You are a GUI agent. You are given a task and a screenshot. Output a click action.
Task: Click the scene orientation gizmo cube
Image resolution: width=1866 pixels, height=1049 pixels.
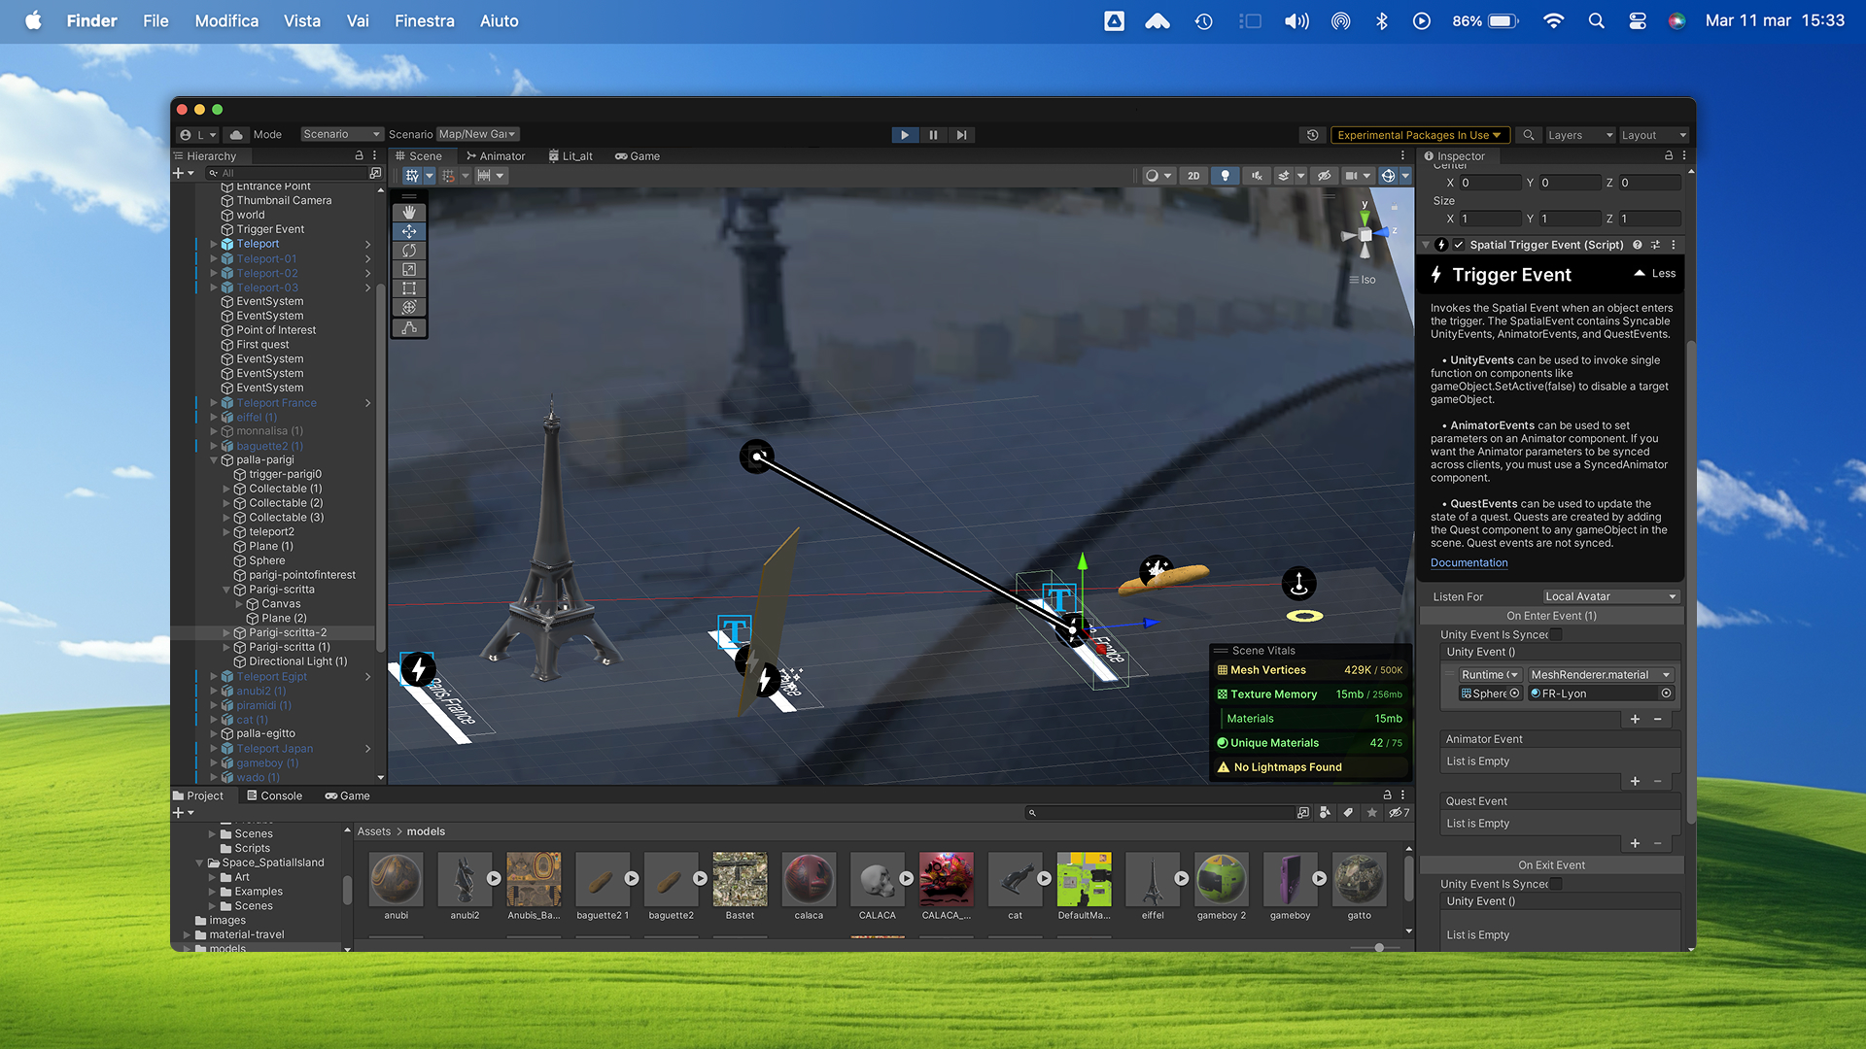(1365, 235)
